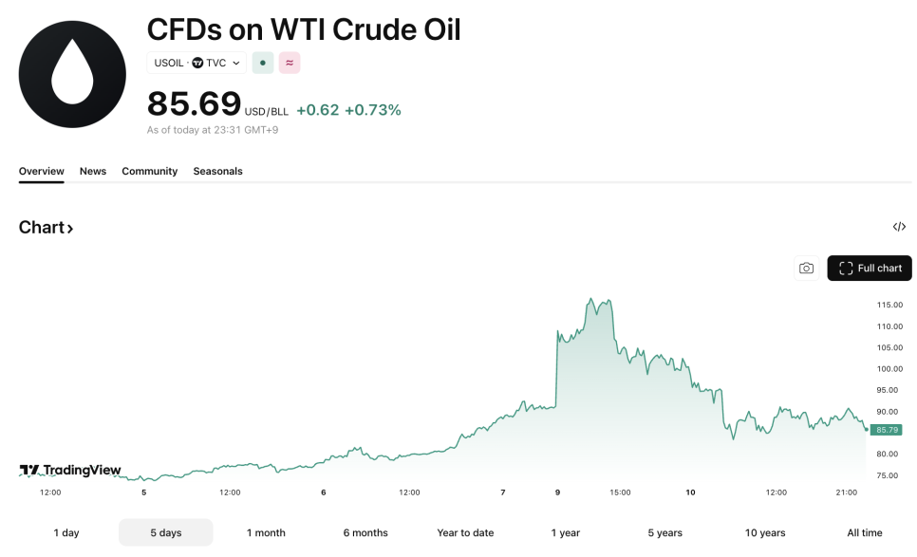Click the WTI crude oil drop logo

tap(72, 74)
